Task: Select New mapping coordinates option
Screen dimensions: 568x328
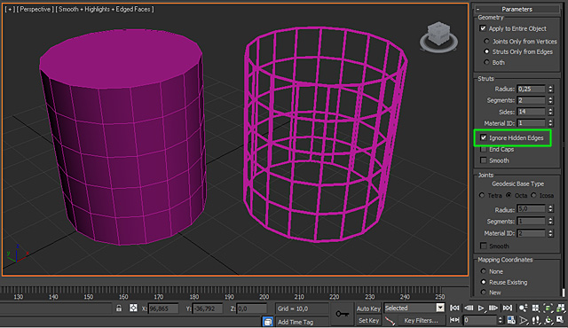Action: click(484, 293)
